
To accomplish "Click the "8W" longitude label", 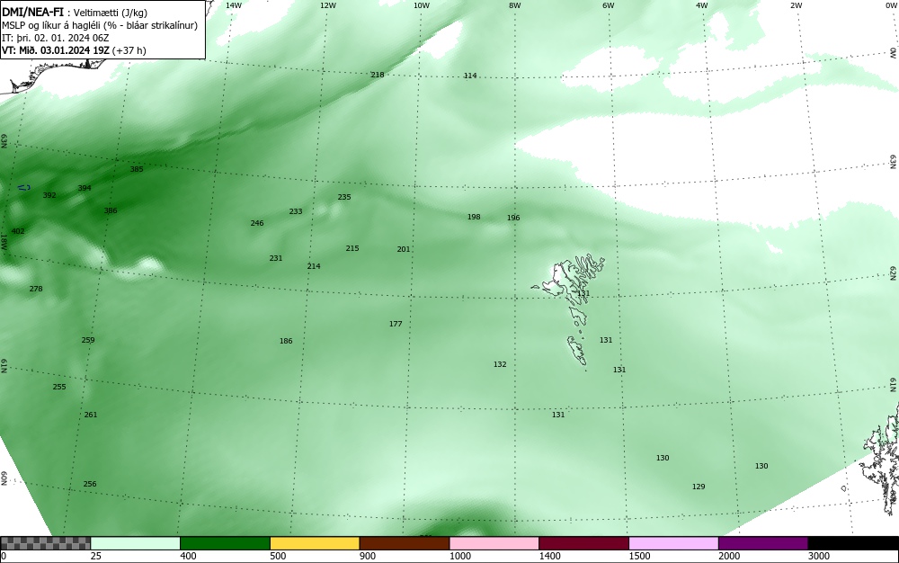I will coord(515,5).
